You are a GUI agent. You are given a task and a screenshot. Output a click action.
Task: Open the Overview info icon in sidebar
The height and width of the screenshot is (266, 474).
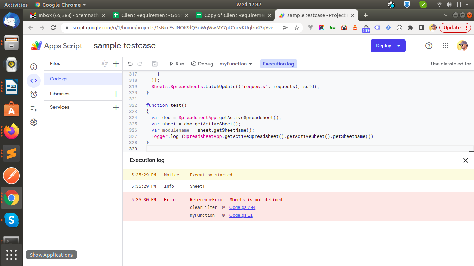click(x=34, y=67)
